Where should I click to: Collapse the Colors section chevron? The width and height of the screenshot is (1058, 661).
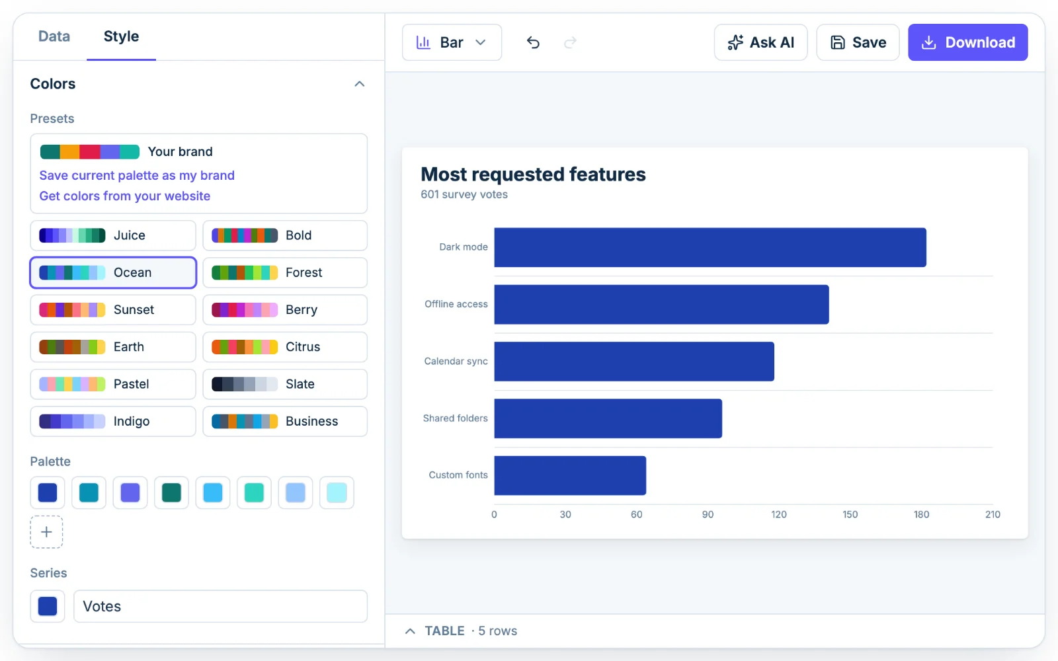tap(360, 84)
